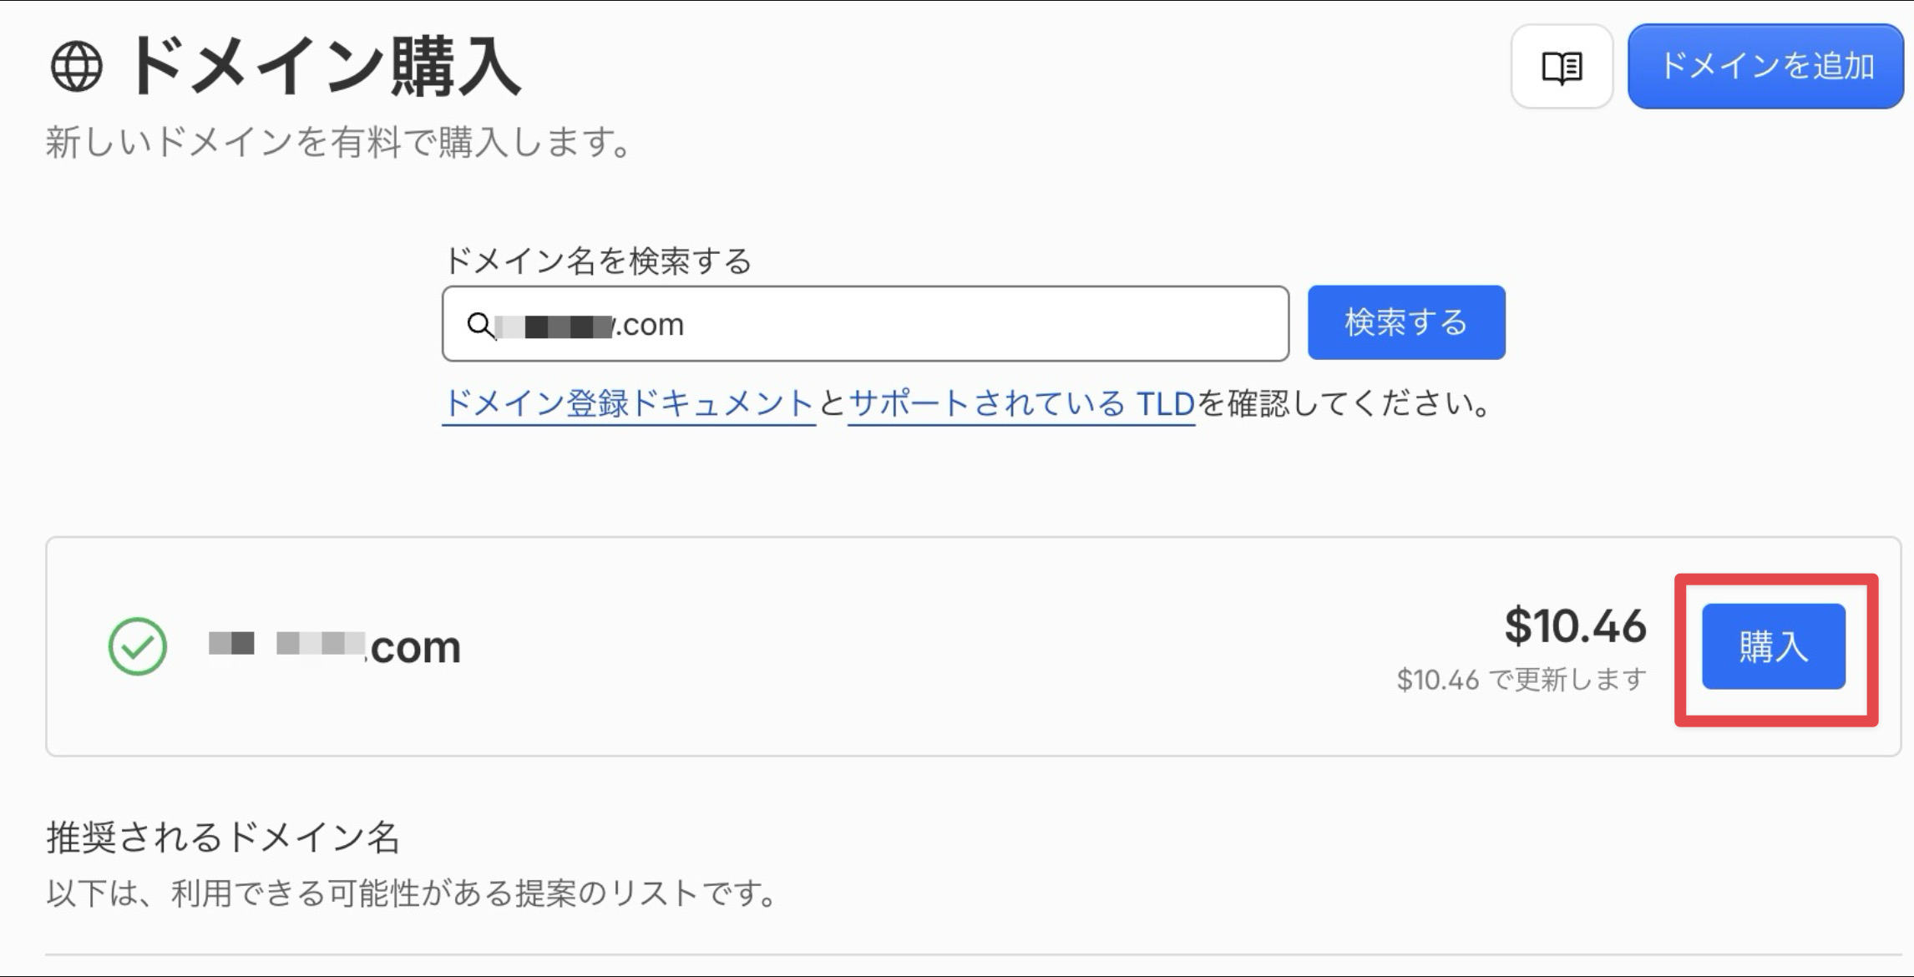Click the globe icon beside ドメイン購入
This screenshot has width=1914, height=977.
77,67
